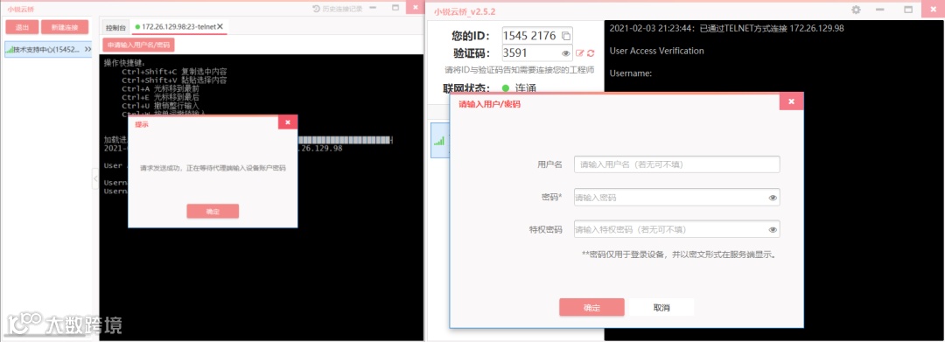Expand the 技术支持中心 double-chevron arrow
945x342 pixels.
87,49
